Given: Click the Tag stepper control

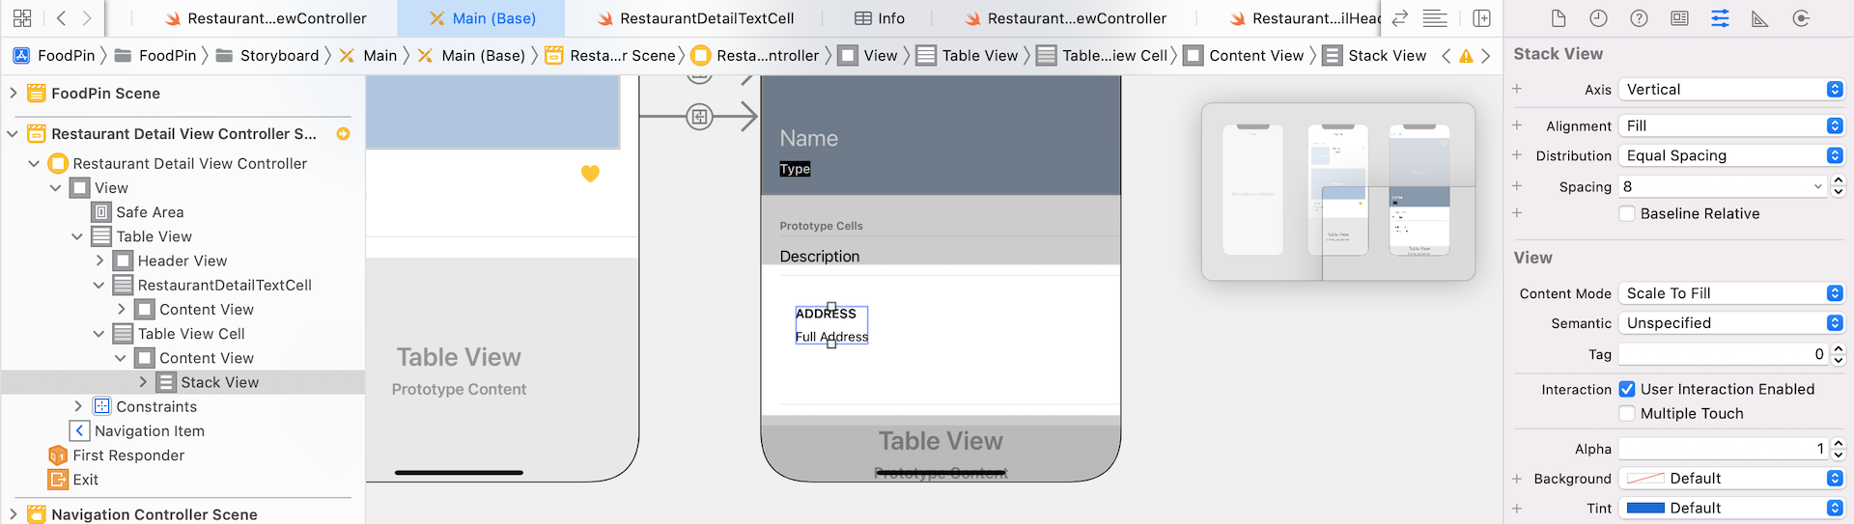Looking at the screenshot, I should pos(1838,354).
